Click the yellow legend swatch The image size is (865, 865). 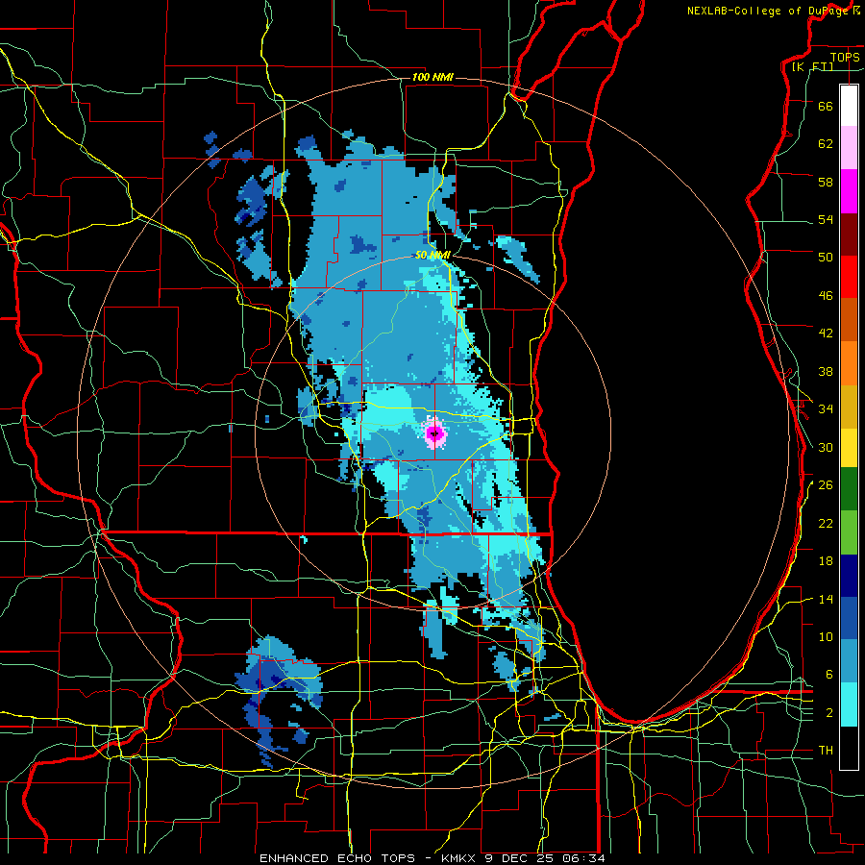coord(849,448)
